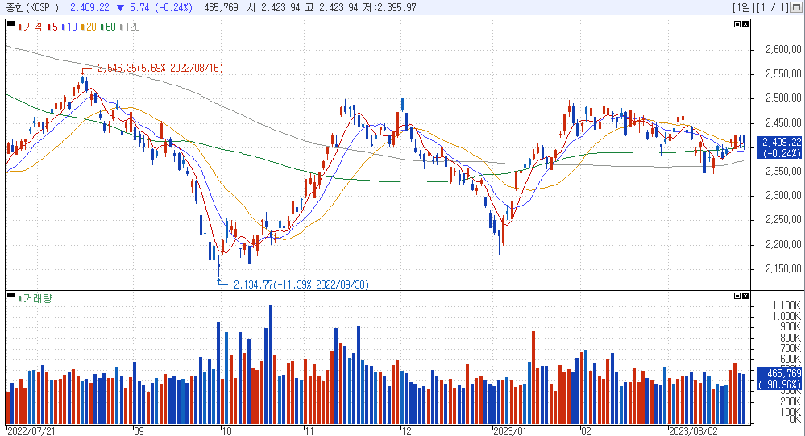The height and width of the screenshot is (436, 805).
Task: Click the 2,450.00 price axis label
Action: pyautogui.click(x=783, y=122)
